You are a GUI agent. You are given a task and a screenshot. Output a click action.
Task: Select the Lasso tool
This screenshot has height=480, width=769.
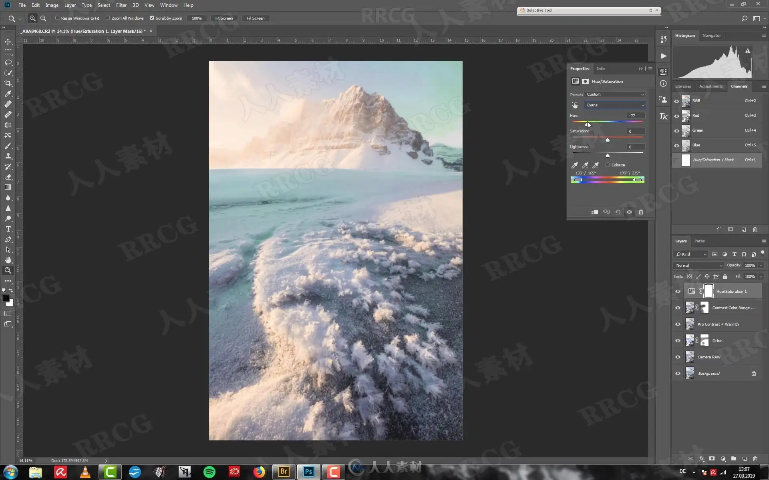point(8,62)
